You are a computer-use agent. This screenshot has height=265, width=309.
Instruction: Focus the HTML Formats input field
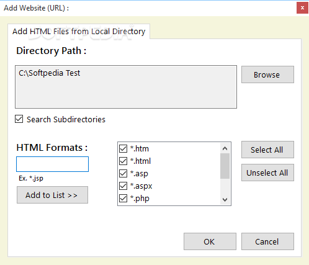[x=52, y=164]
